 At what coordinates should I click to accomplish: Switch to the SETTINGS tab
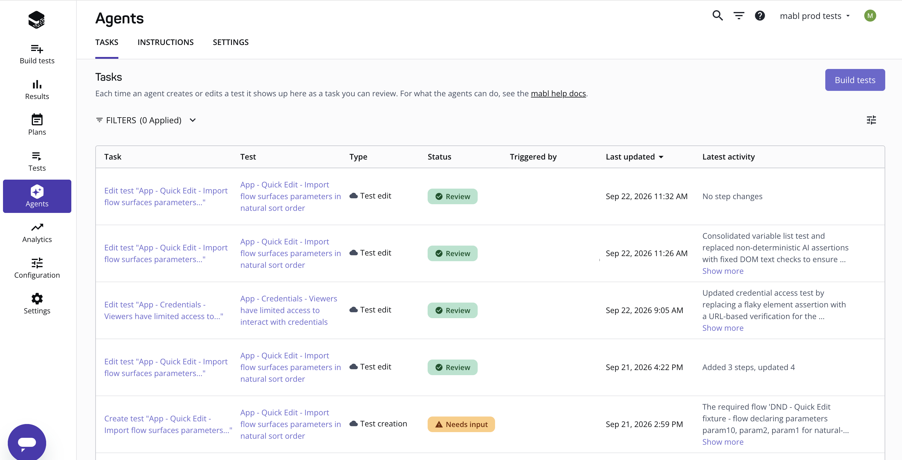(x=230, y=42)
